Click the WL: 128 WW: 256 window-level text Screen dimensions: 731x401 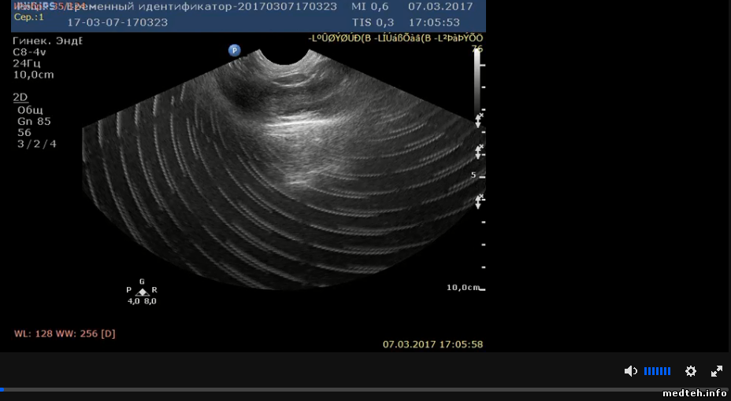click(x=65, y=333)
